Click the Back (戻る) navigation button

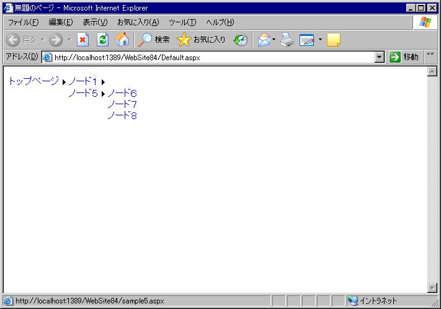tap(21, 40)
